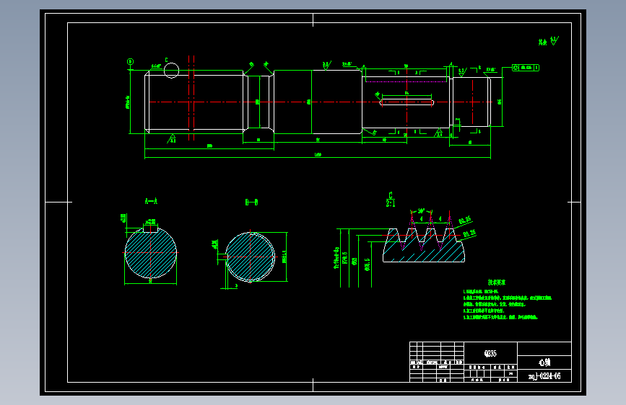Click the circled D datum marker
The width and height of the screenshot is (626, 405).
[x=130, y=62]
